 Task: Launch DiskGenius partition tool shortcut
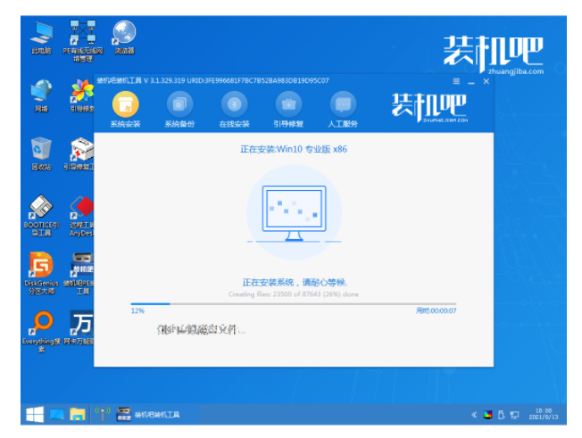[x=41, y=273]
